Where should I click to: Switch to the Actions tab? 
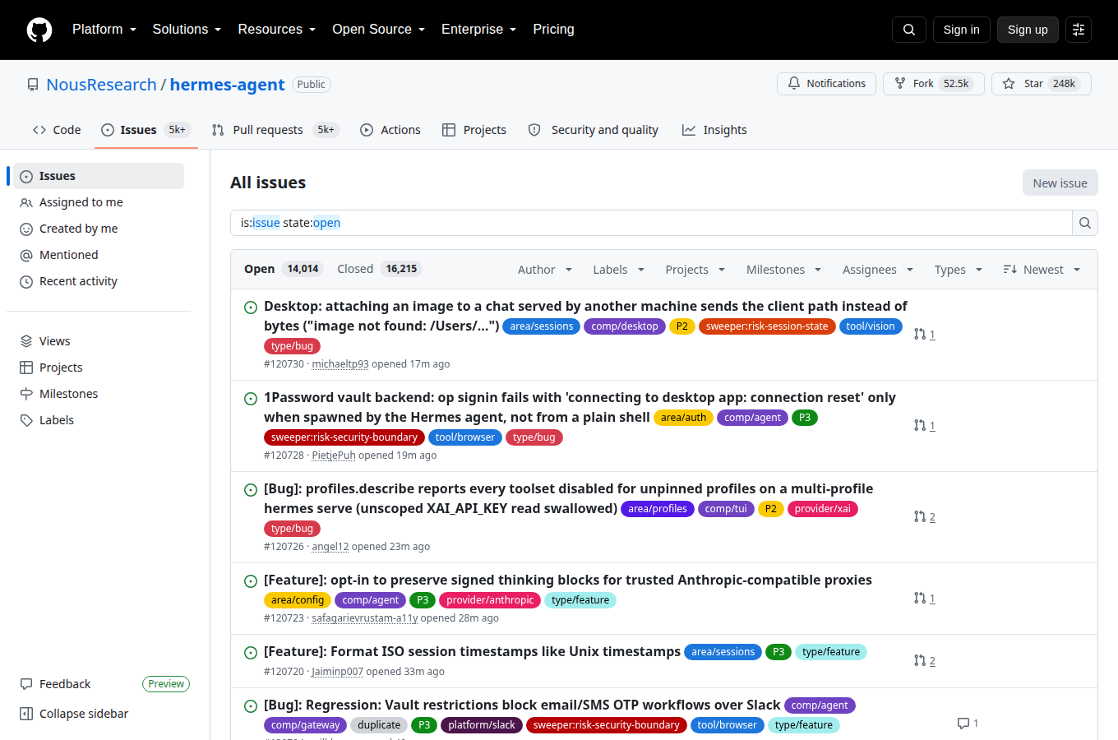390,130
